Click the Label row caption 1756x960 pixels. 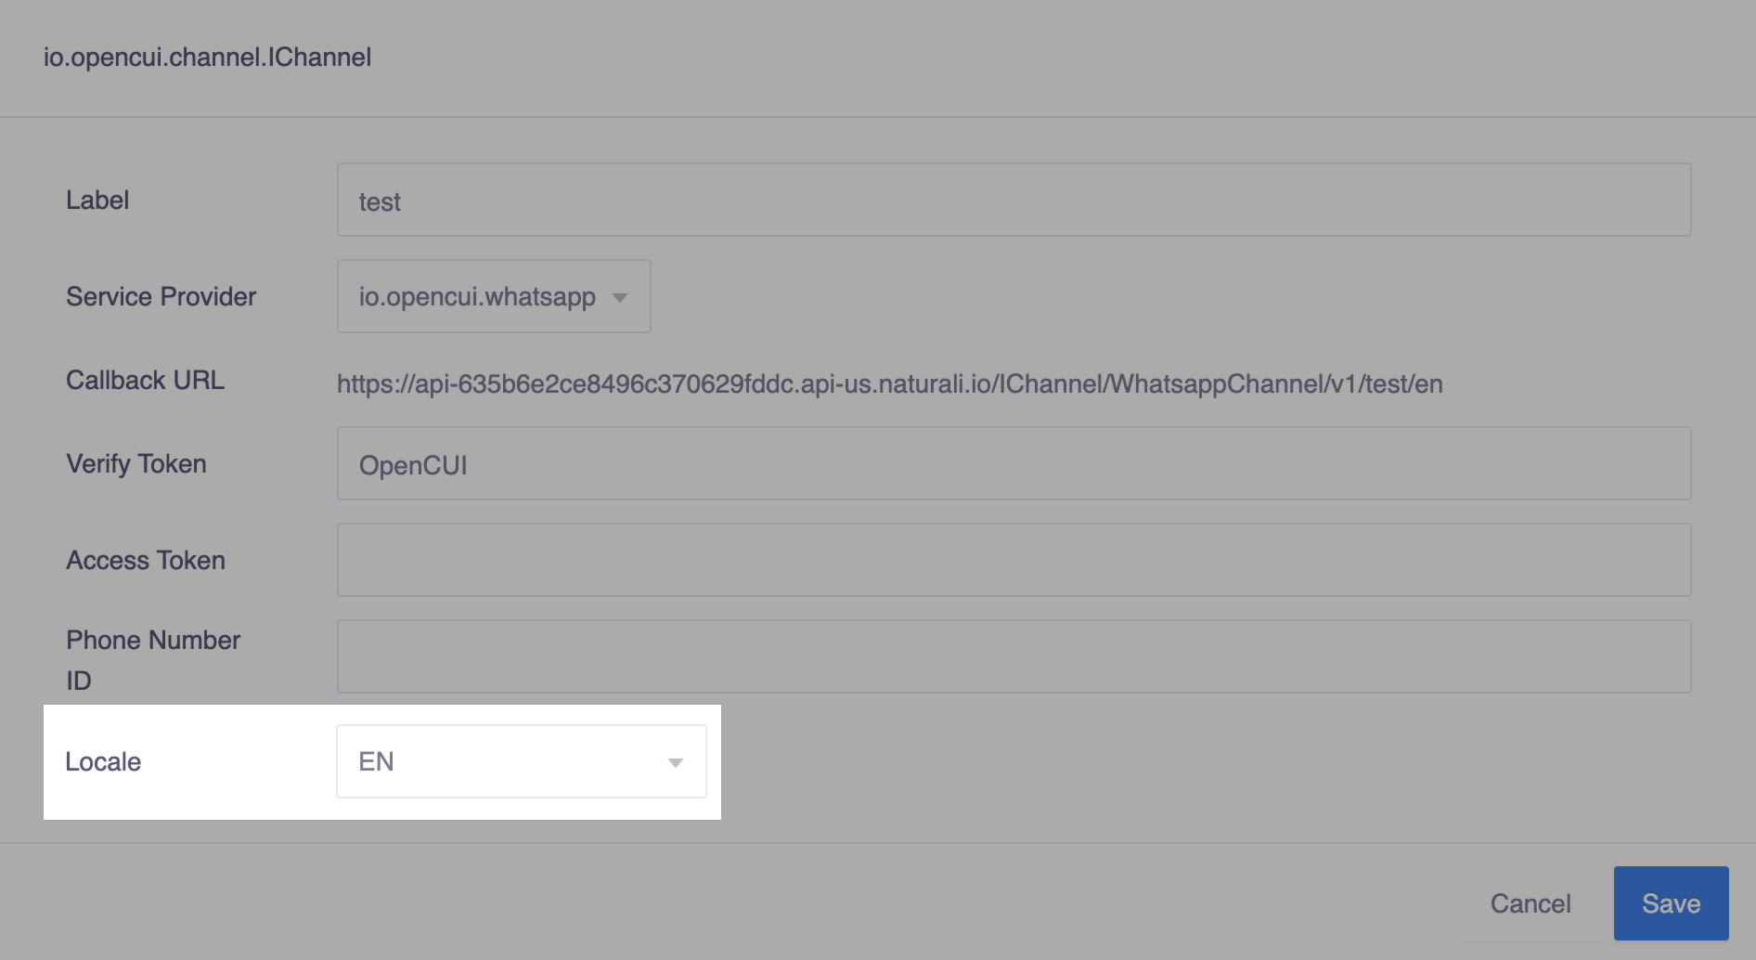pyautogui.click(x=97, y=199)
